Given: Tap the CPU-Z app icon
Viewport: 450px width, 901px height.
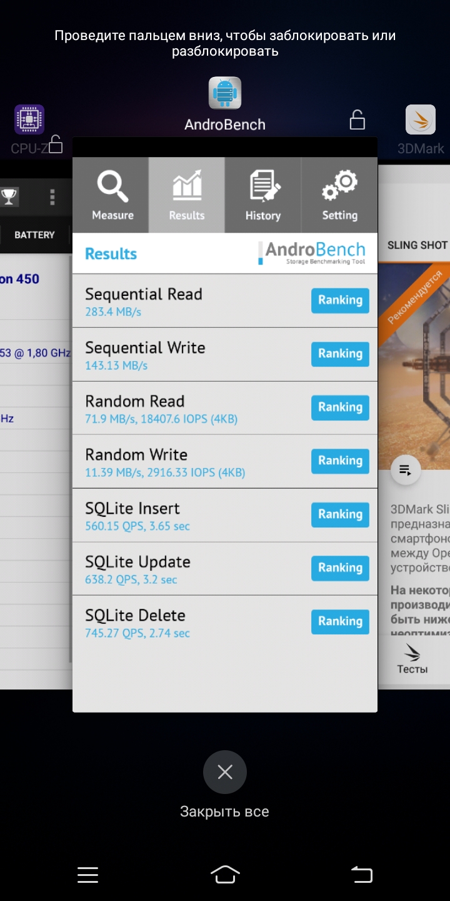Looking at the screenshot, I should [29, 120].
